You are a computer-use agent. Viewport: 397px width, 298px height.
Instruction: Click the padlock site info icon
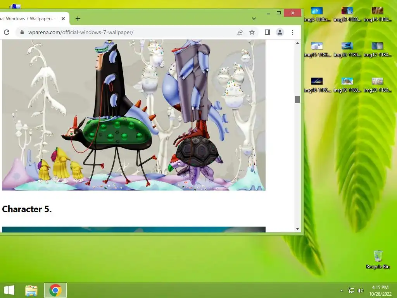pos(22,32)
